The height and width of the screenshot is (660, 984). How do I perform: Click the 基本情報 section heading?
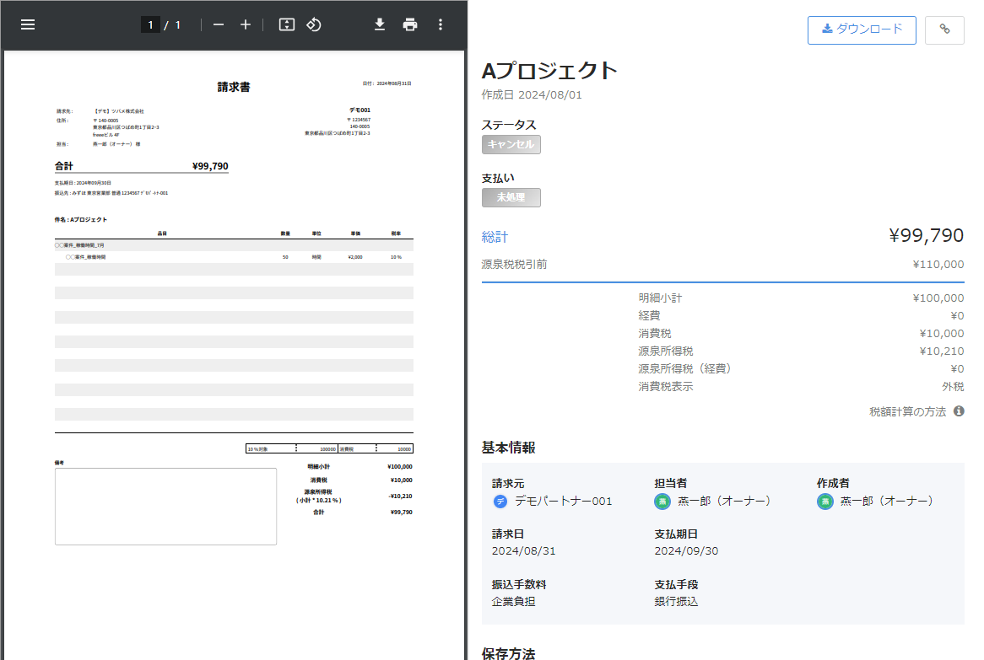(x=508, y=448)
